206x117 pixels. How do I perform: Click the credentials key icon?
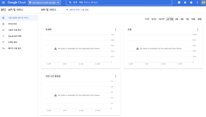(3, 30)
